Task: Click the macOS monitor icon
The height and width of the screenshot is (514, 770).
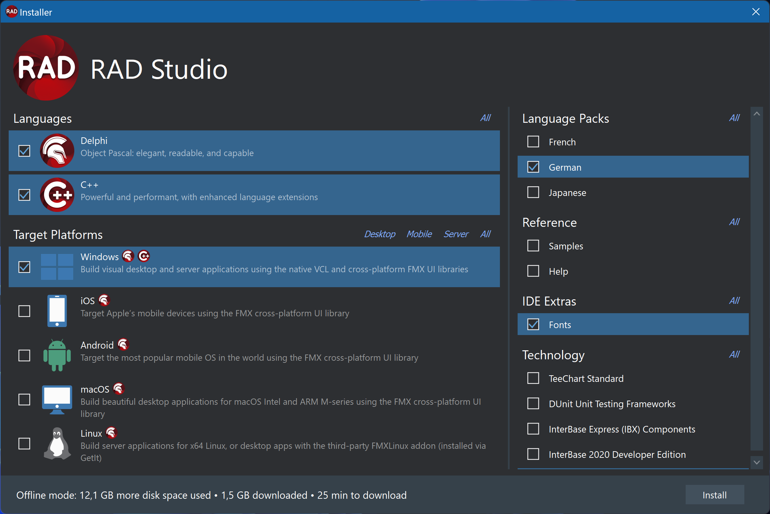Action: click(x=57, y=400)
